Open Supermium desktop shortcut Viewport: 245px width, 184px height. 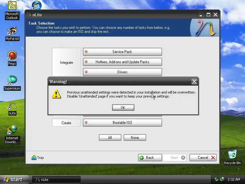tap(12, 83)
